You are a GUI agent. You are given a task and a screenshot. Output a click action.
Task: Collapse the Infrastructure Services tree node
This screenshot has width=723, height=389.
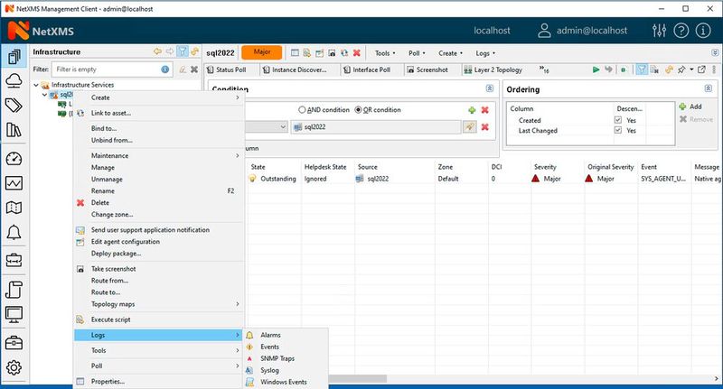(36, 85)
